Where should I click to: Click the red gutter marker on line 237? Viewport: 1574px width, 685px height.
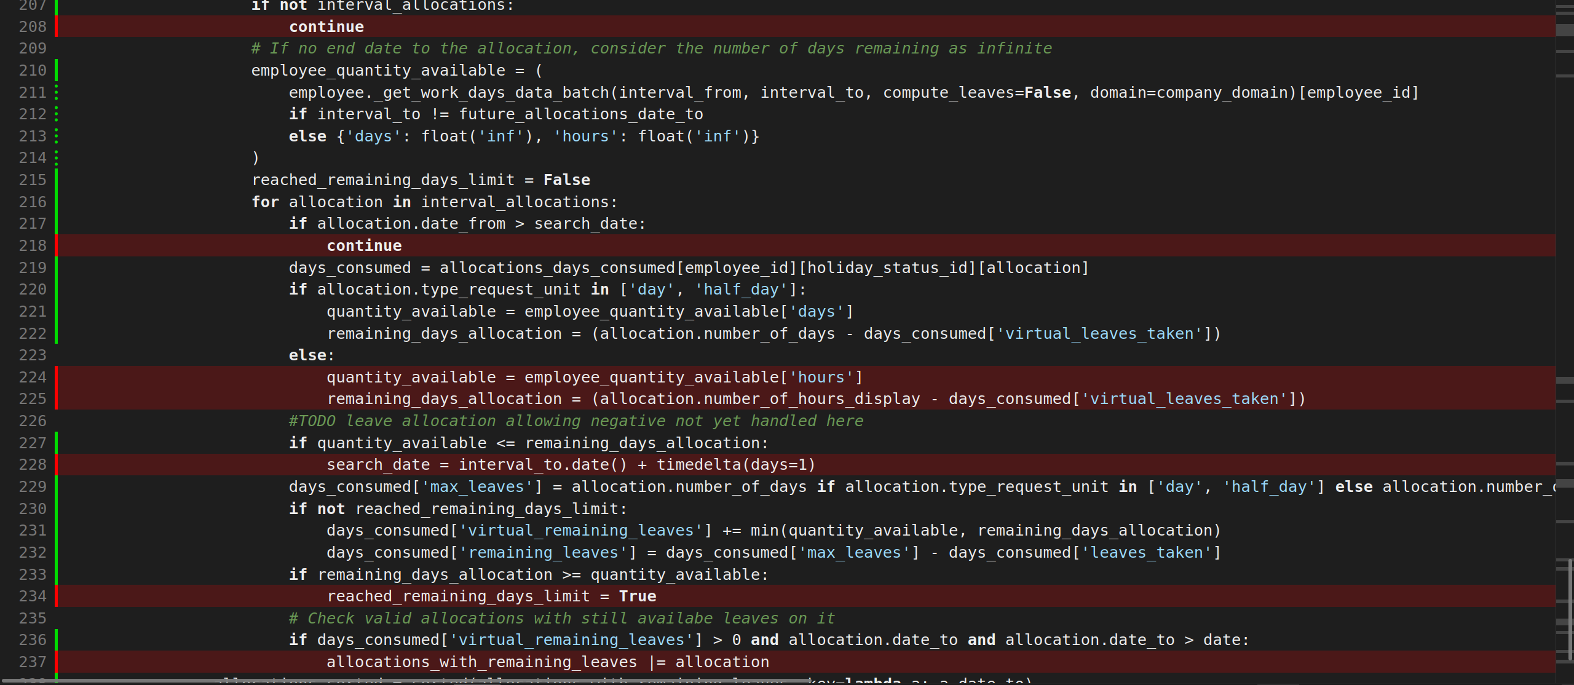(57, 662)
